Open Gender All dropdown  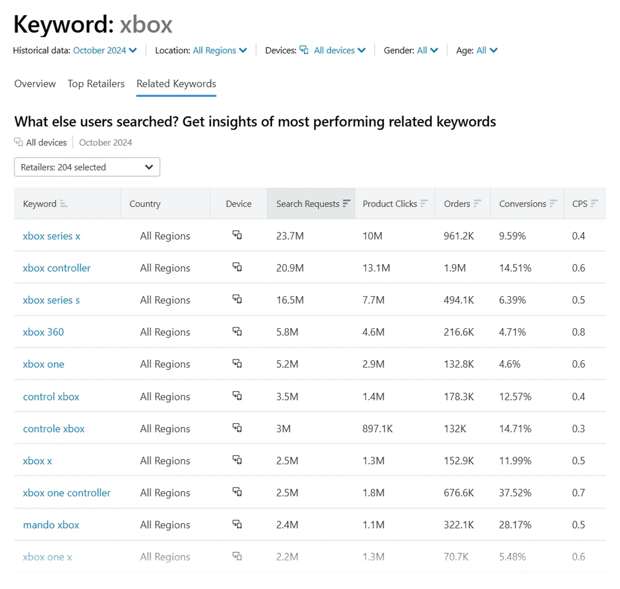[x=427, y=50]
